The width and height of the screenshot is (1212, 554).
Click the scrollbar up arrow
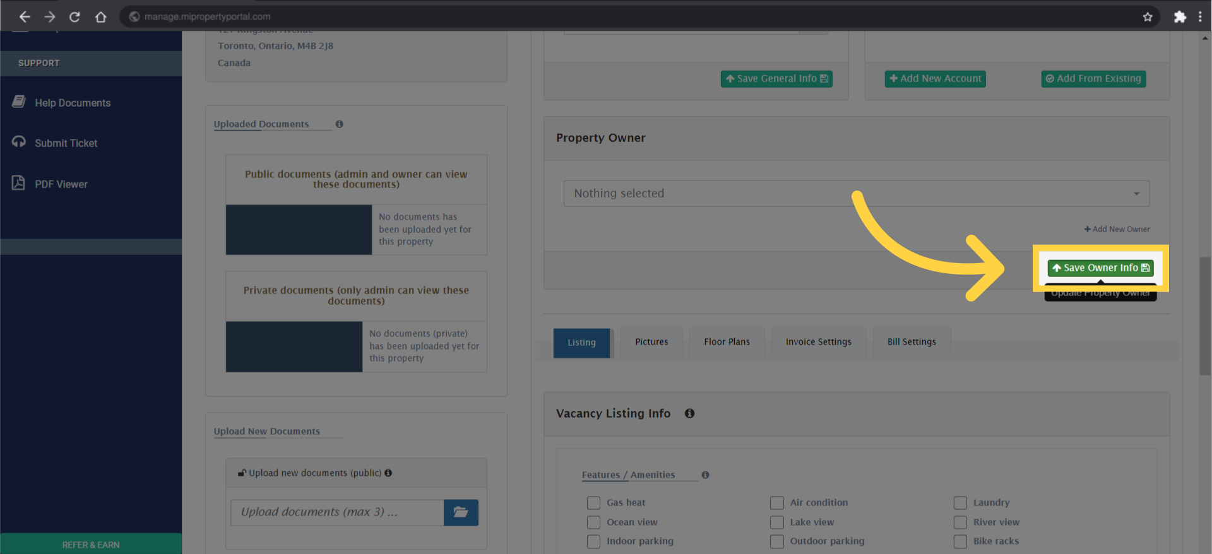(1205, 38)
